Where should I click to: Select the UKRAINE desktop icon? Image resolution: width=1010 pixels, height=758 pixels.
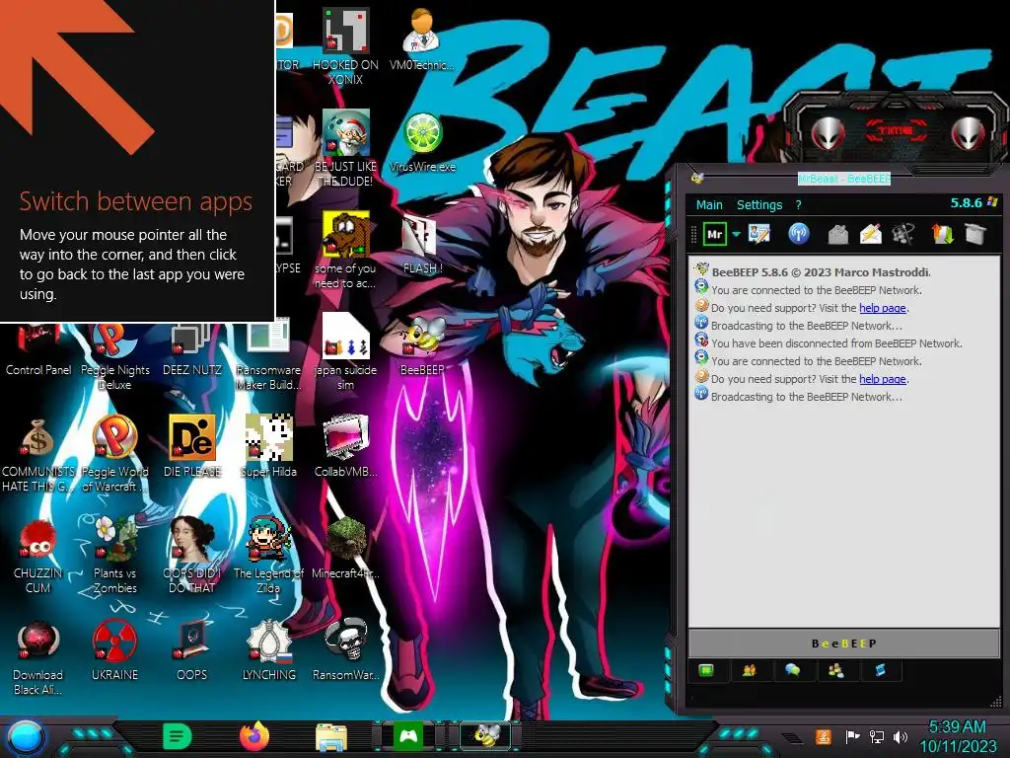114,649
